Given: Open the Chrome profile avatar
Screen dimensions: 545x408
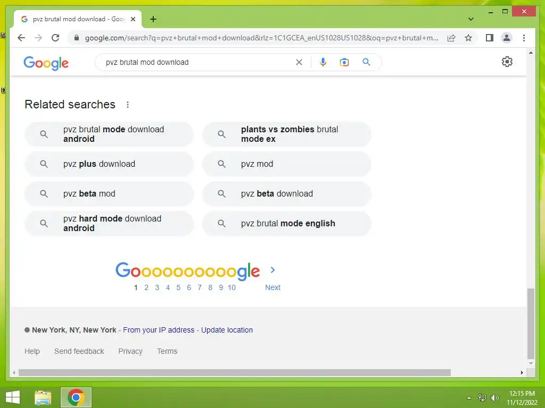Looking at the screenshot, I should [507, 38].
